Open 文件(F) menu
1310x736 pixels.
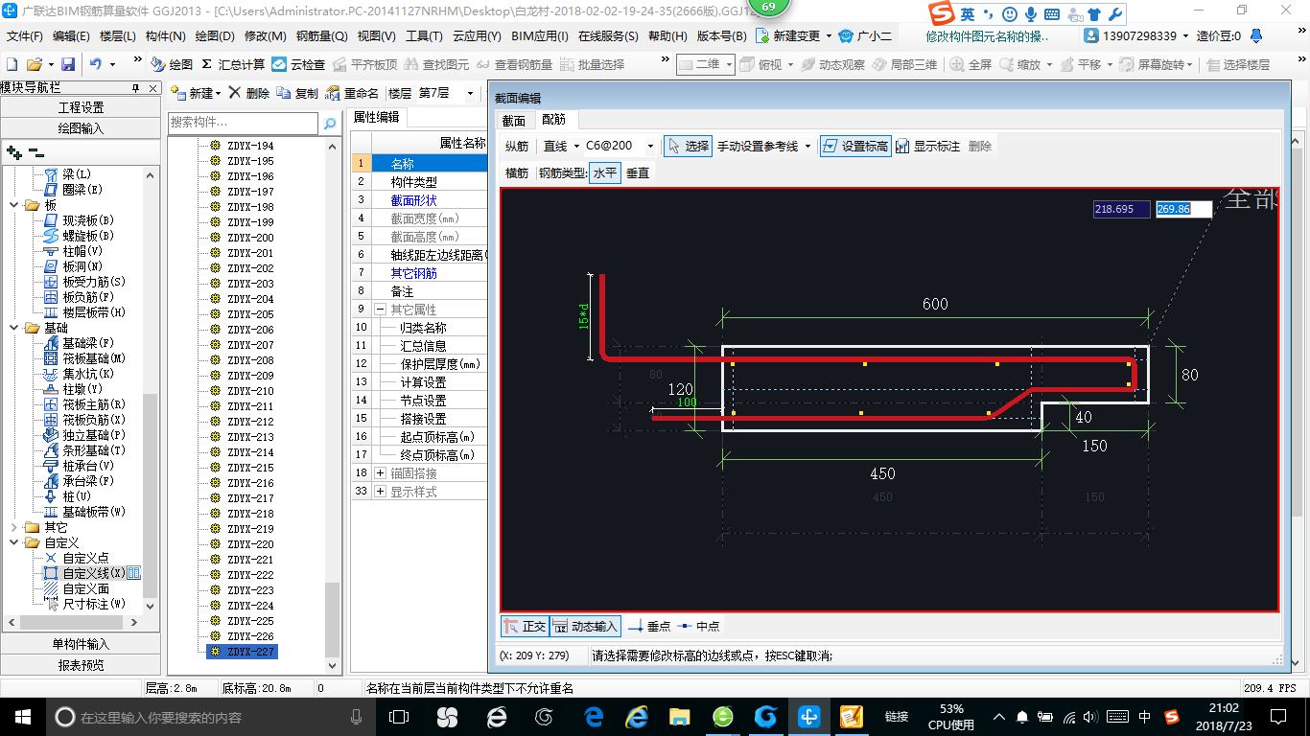(25, 35)
